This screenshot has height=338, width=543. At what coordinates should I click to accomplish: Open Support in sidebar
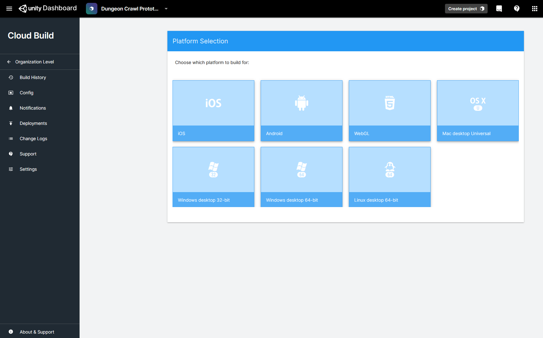[40, 154]
